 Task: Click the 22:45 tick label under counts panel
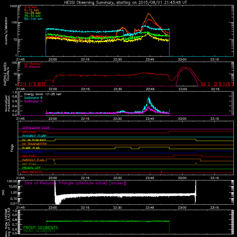coord(150,60)
